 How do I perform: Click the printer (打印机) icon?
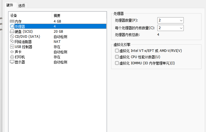12,57
